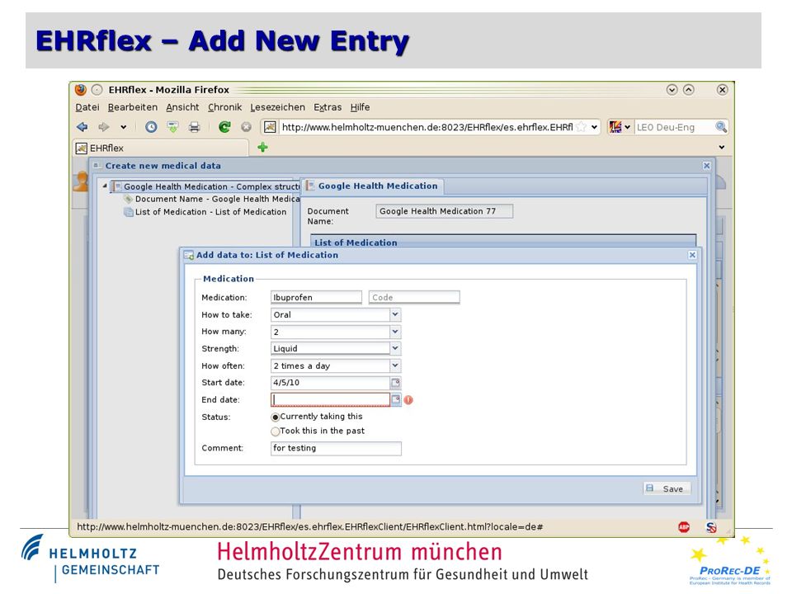Image resolution: width=792 pixels, height=594 pixels.
Task: Open the Start date calendar picker icon
Action: 395,383
